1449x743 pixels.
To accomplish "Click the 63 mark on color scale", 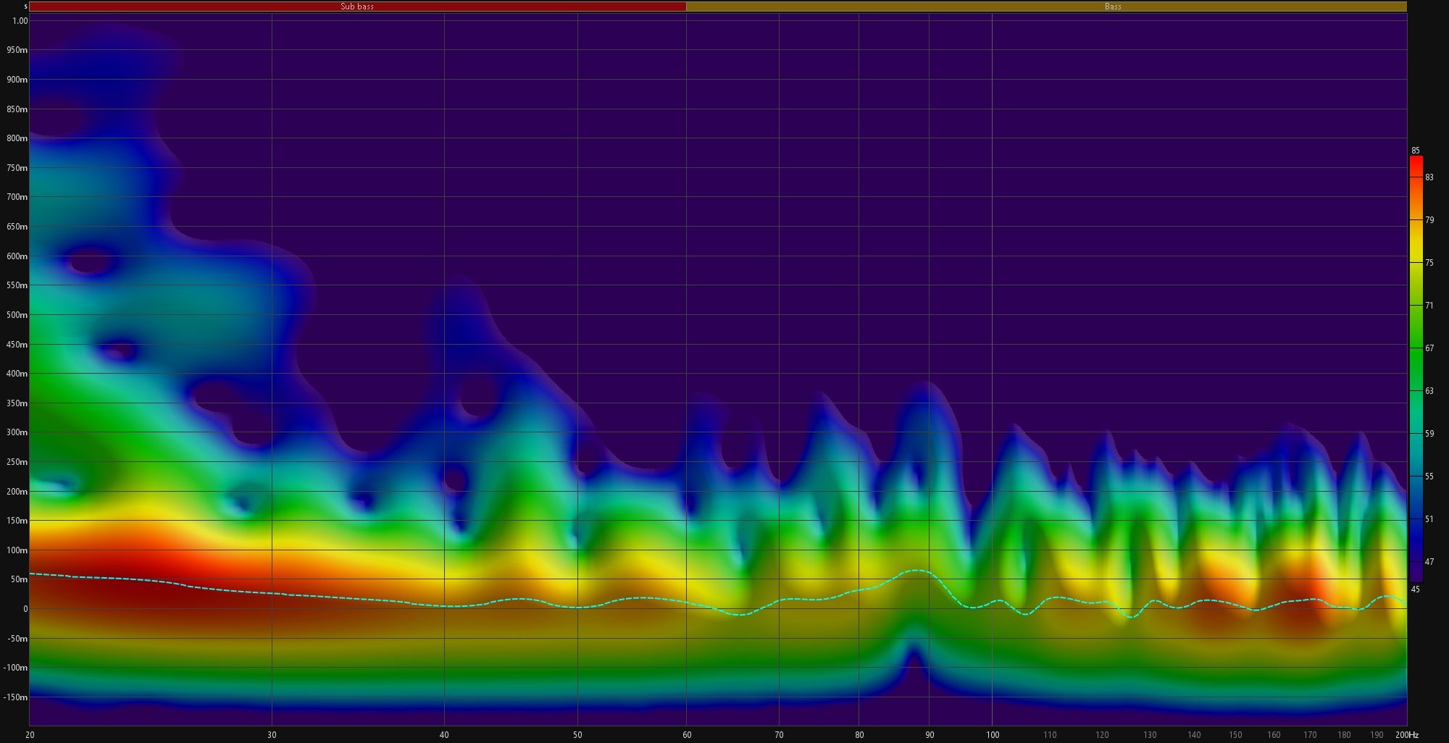I will [x=1429, y=391].
